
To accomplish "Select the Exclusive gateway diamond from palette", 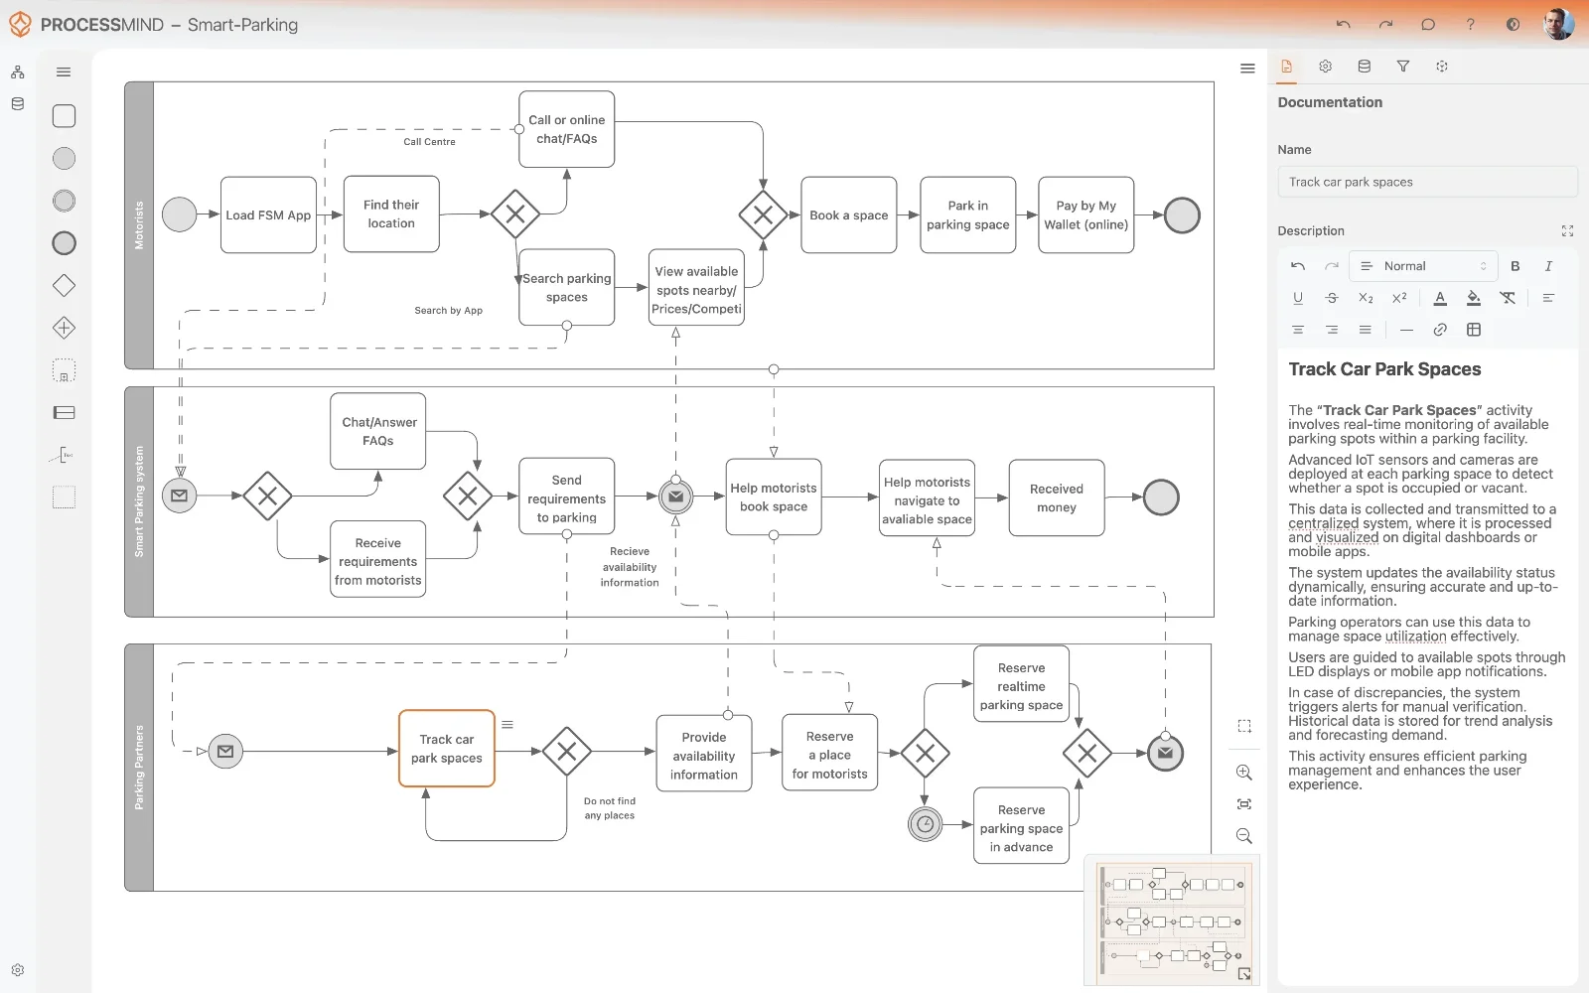I will (x=64, y=286).
